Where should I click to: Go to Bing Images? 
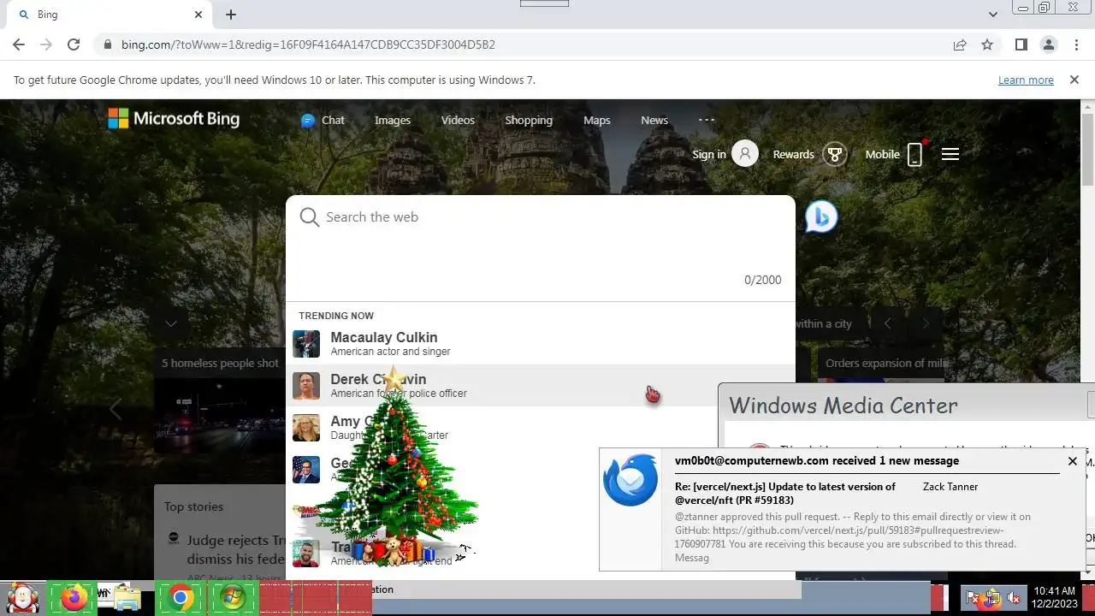pos(393,121)
